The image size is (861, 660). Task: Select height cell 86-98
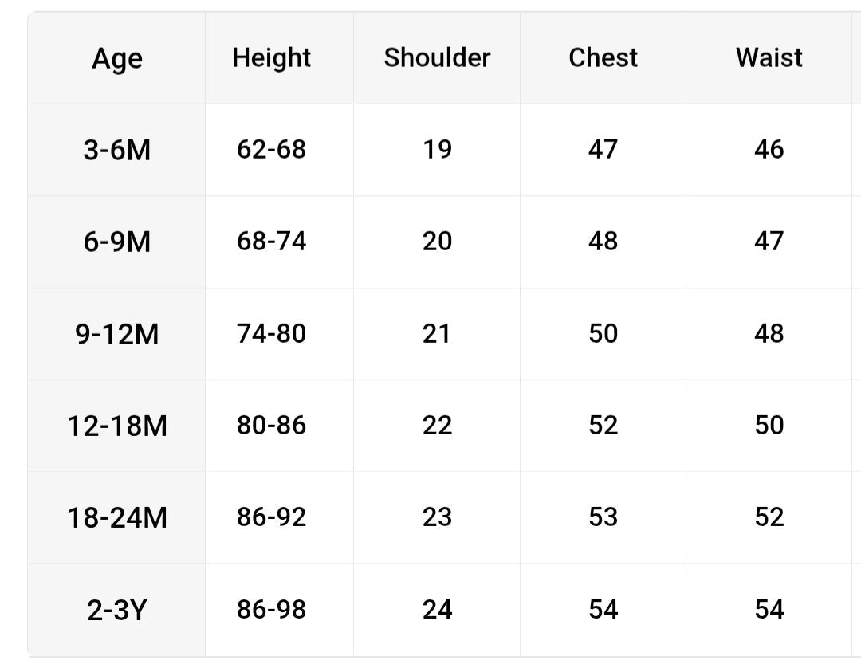tap(271, 610)
